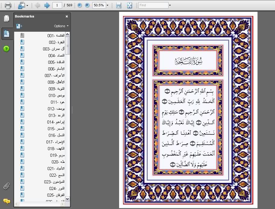275x209 pixels.
Task: Open bookmark 007- الأعراف
Action: [55, 75]
